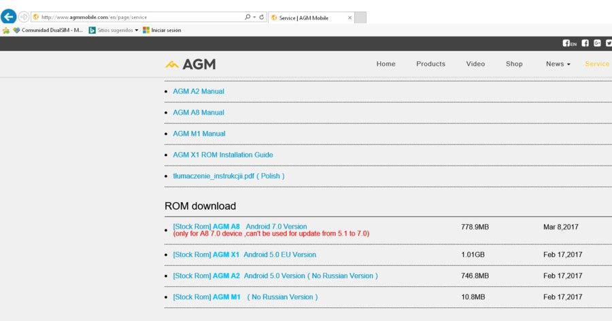Screen dimensions: 612x321
Task: Go to Home in navigation
Action: tap(386, 64)
